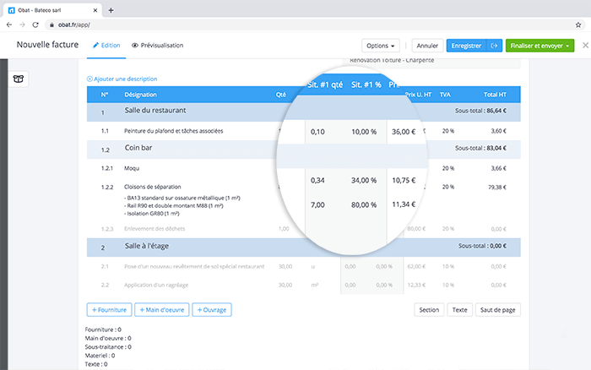Add a Main d'oeuvre line
The width and height of the screenshot is (591, 370).
(162, 310)
